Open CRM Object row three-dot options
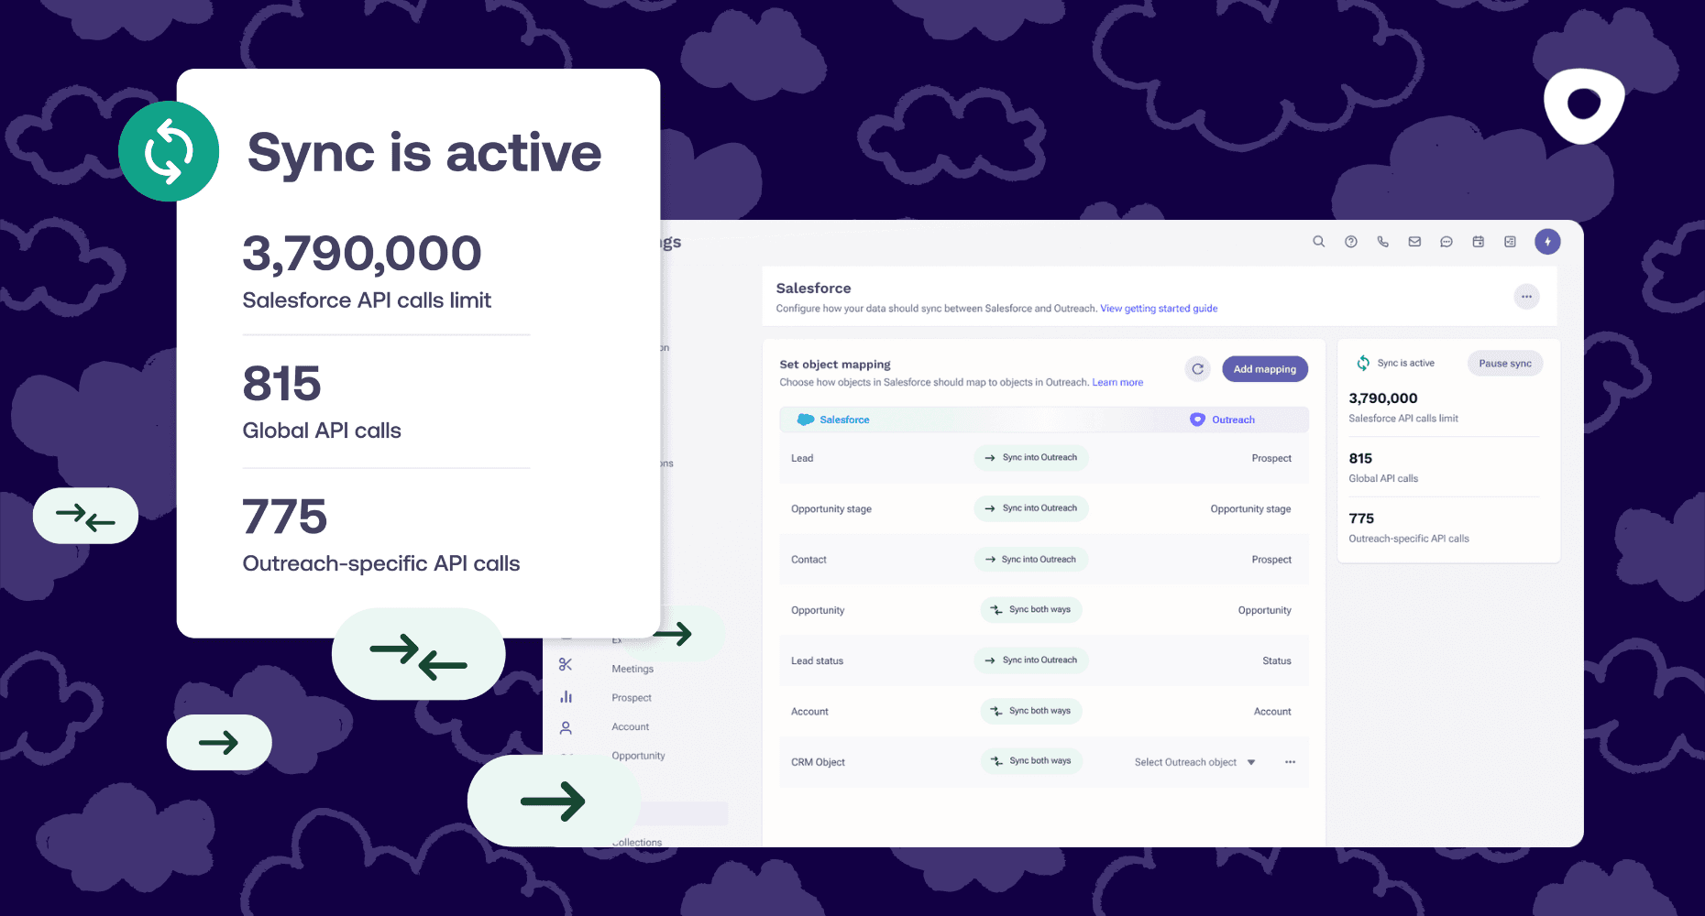 tap(1290, 762)
